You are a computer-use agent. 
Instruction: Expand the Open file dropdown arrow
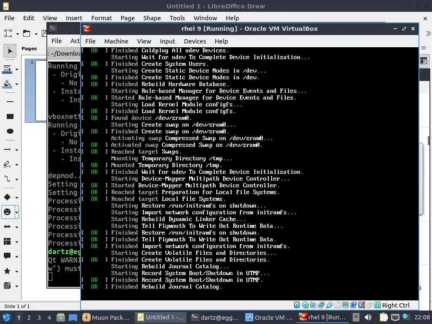(36, 34)
